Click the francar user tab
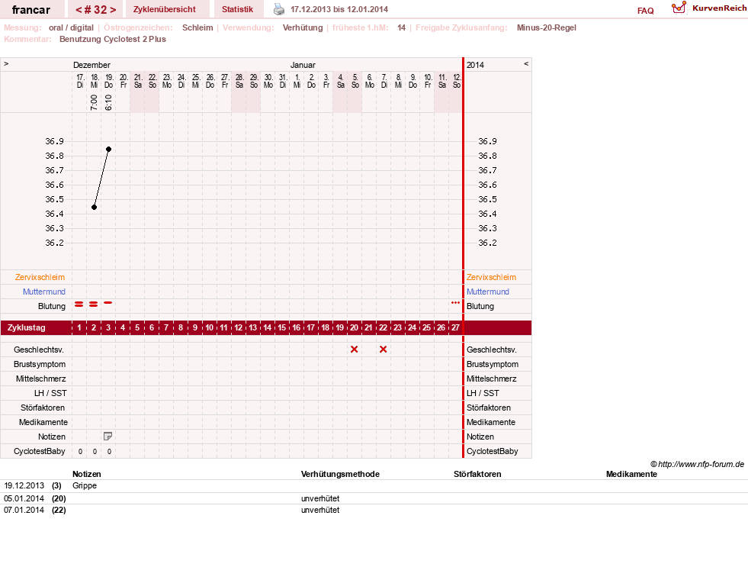This screenshot has width=748, height=580. click(x=31, y=10)
